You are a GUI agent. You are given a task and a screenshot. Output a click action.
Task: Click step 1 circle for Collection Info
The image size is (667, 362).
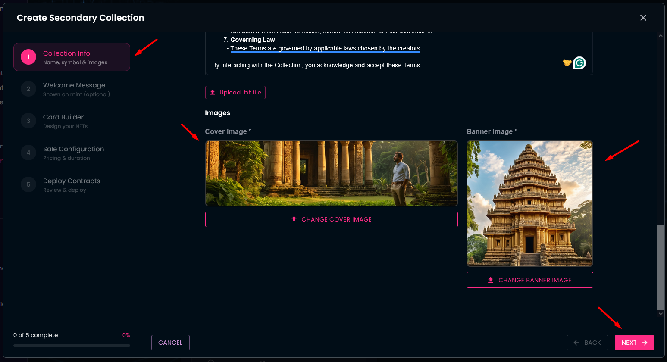point(28,57)
